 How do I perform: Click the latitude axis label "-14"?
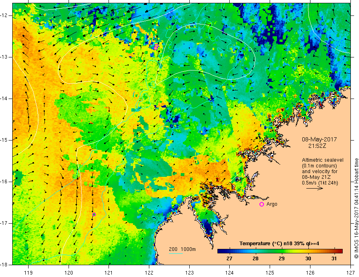[x=4, y=99]
